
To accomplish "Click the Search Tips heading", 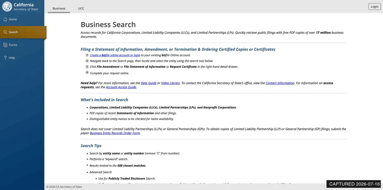I will (91, 146).
